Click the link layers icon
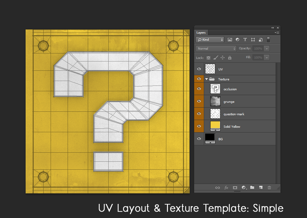307x218 pixels. pos(218,188)
